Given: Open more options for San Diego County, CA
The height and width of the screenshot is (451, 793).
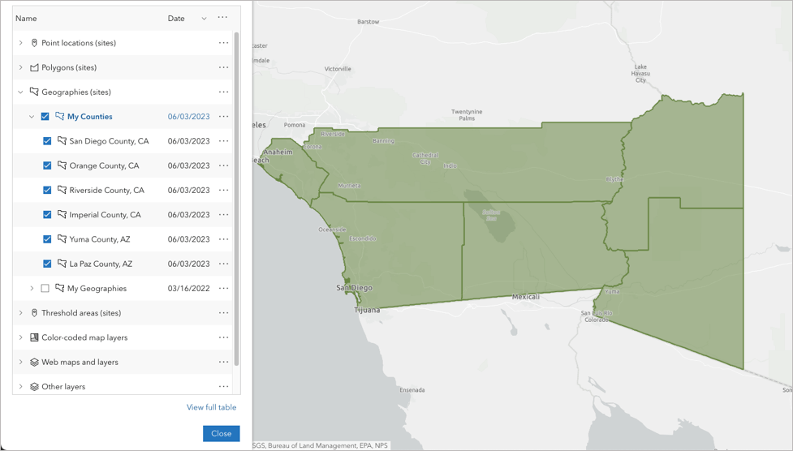Looking at the screenshot, I should coord(223,141).
